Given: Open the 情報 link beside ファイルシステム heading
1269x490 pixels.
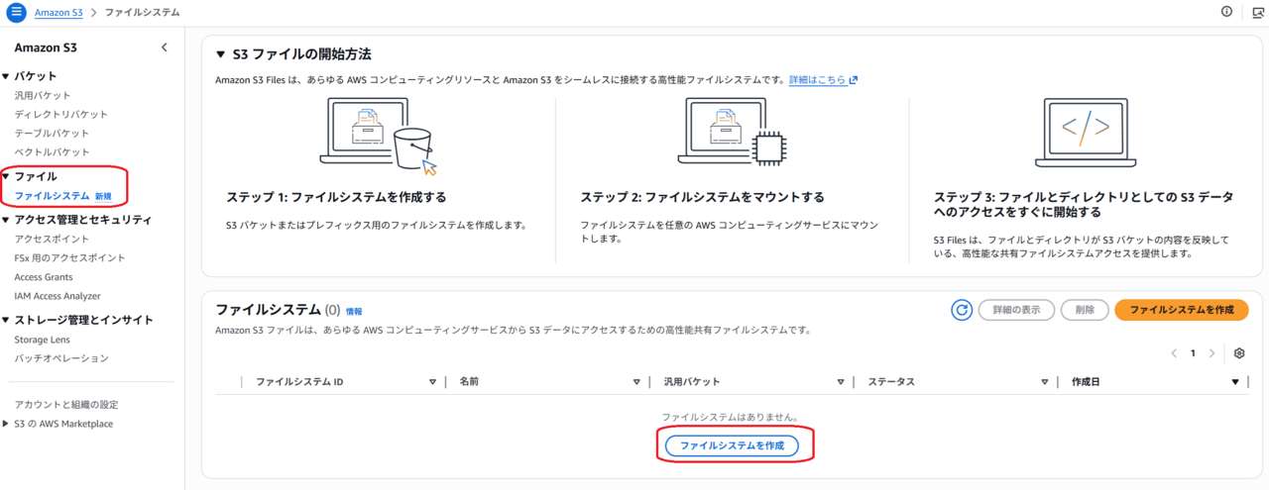Looking at the screenshot, I should tap(354, 311).
